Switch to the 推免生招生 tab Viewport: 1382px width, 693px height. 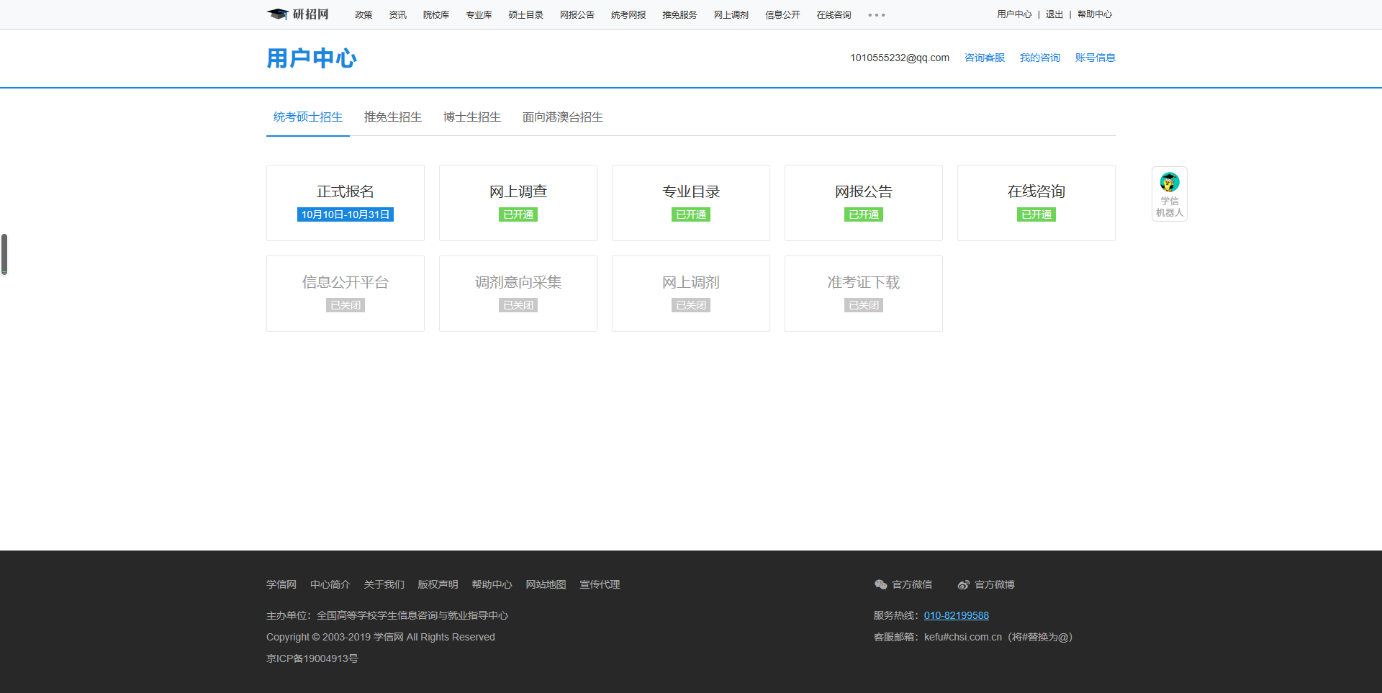(x=392, y=117)
